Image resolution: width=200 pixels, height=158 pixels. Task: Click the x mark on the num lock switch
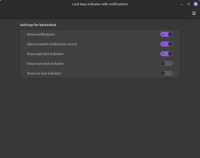click(170, 63)
